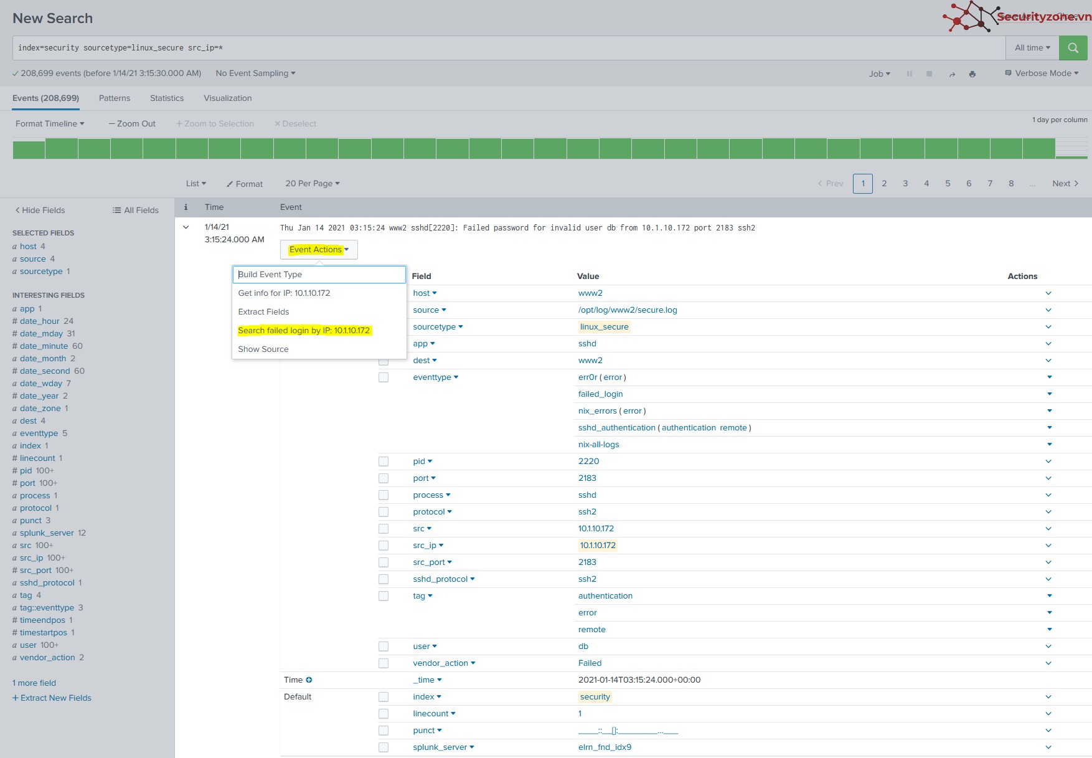
Task: Toggle the src_ip field checkbox
Action: click(x=384, y=546)
